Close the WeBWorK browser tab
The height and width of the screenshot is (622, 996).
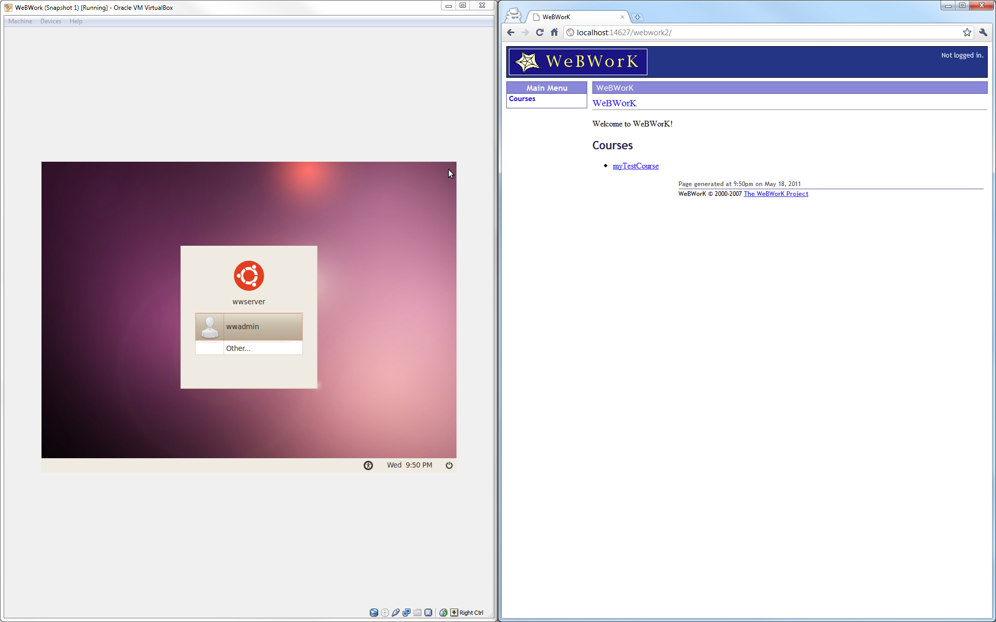[x=622, y=17]
